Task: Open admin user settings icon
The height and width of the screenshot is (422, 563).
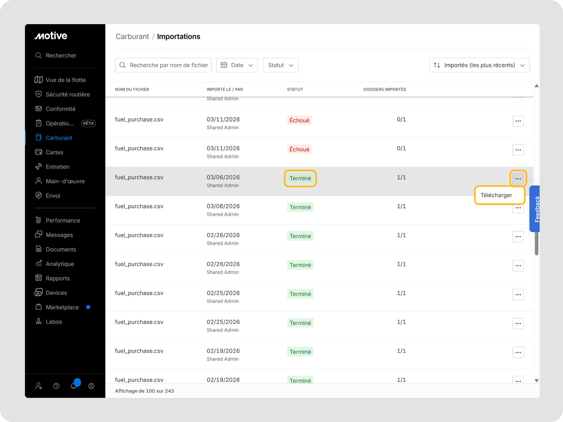Action: [39, 386]
